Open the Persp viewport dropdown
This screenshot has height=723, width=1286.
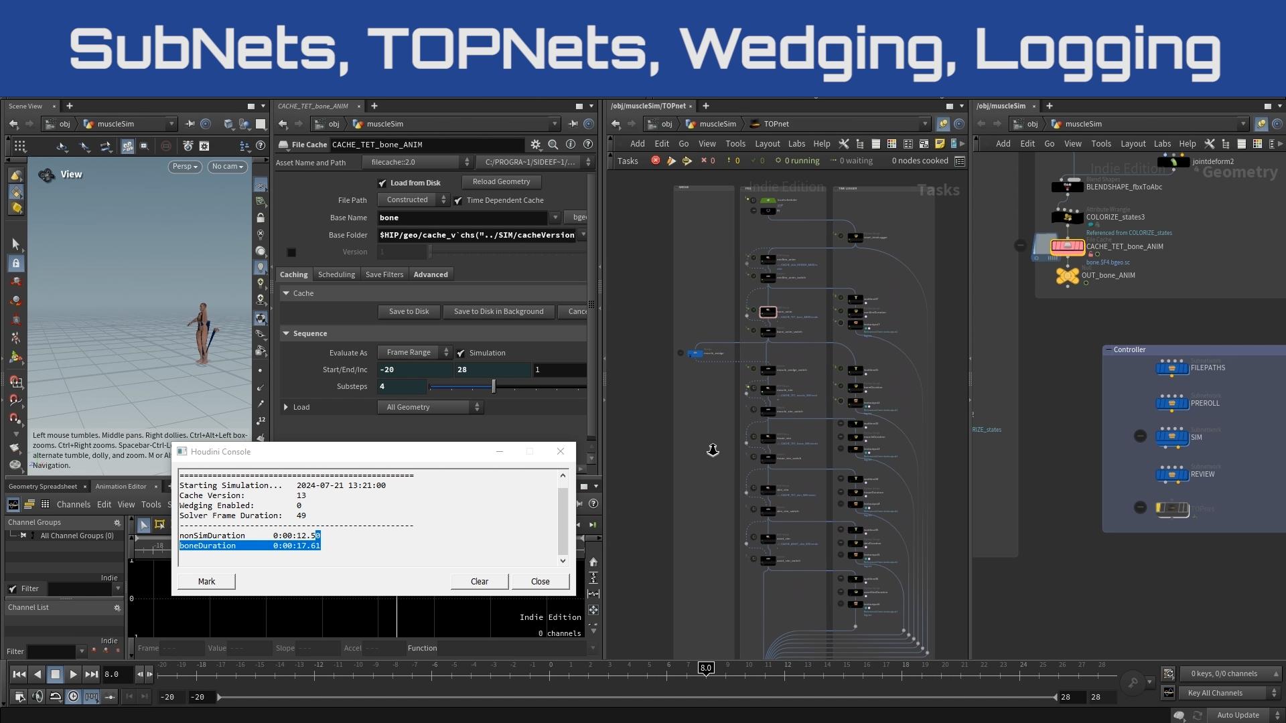pos(186,167)
